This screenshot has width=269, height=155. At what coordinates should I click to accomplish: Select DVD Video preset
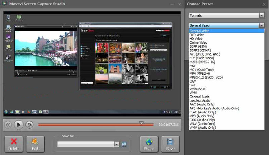tap(227, 35)
